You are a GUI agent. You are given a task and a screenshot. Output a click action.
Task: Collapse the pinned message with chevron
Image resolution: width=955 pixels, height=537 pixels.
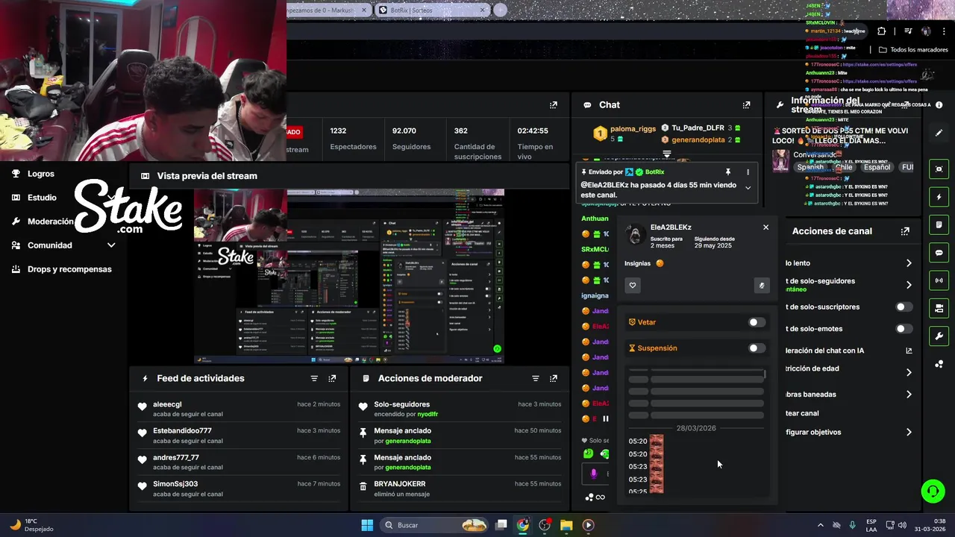[748, 188]
